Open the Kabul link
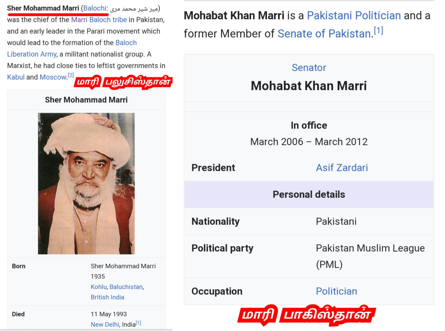 point(16,77)
